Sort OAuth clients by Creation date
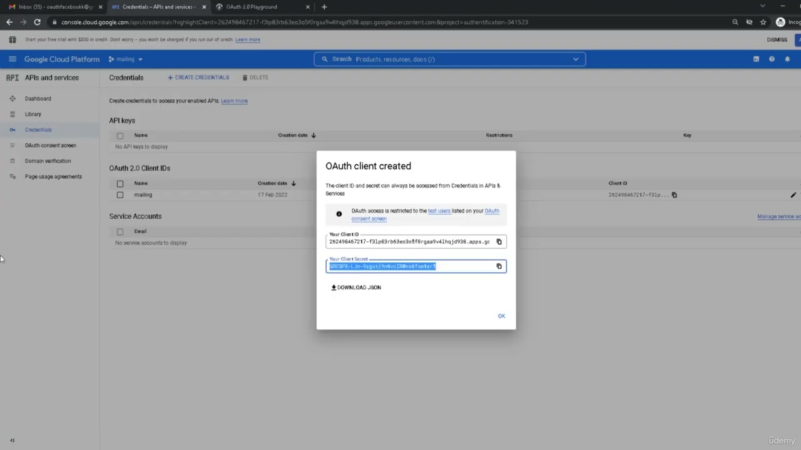The image size is (801, 450). pos(277,183)
